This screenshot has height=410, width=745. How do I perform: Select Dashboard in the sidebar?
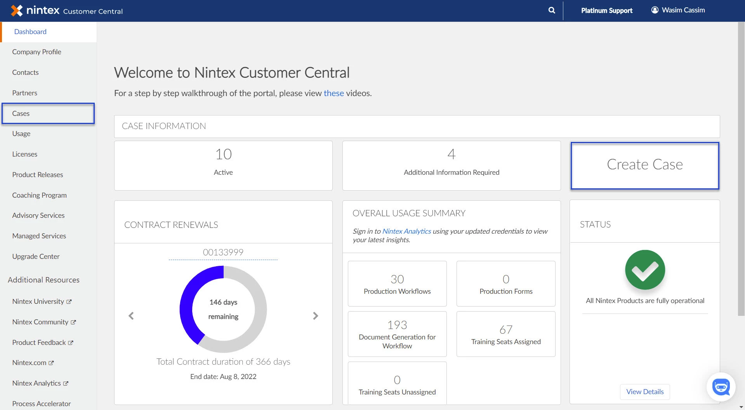(x=30, y=31)
